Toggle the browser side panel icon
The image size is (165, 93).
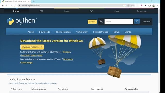[150, 6]
